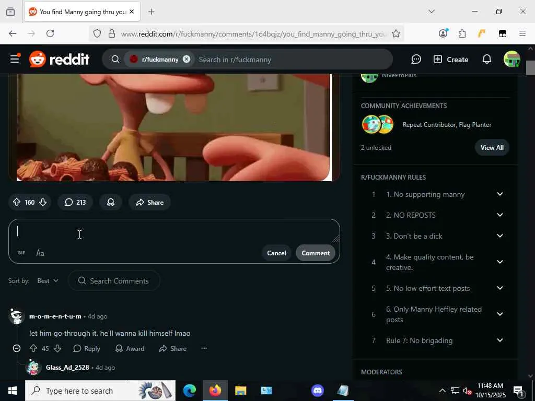Viewport: 535px width, 401px height.
Task: Open Microsoft Edge from taskbar
Action: click(190, 391)
